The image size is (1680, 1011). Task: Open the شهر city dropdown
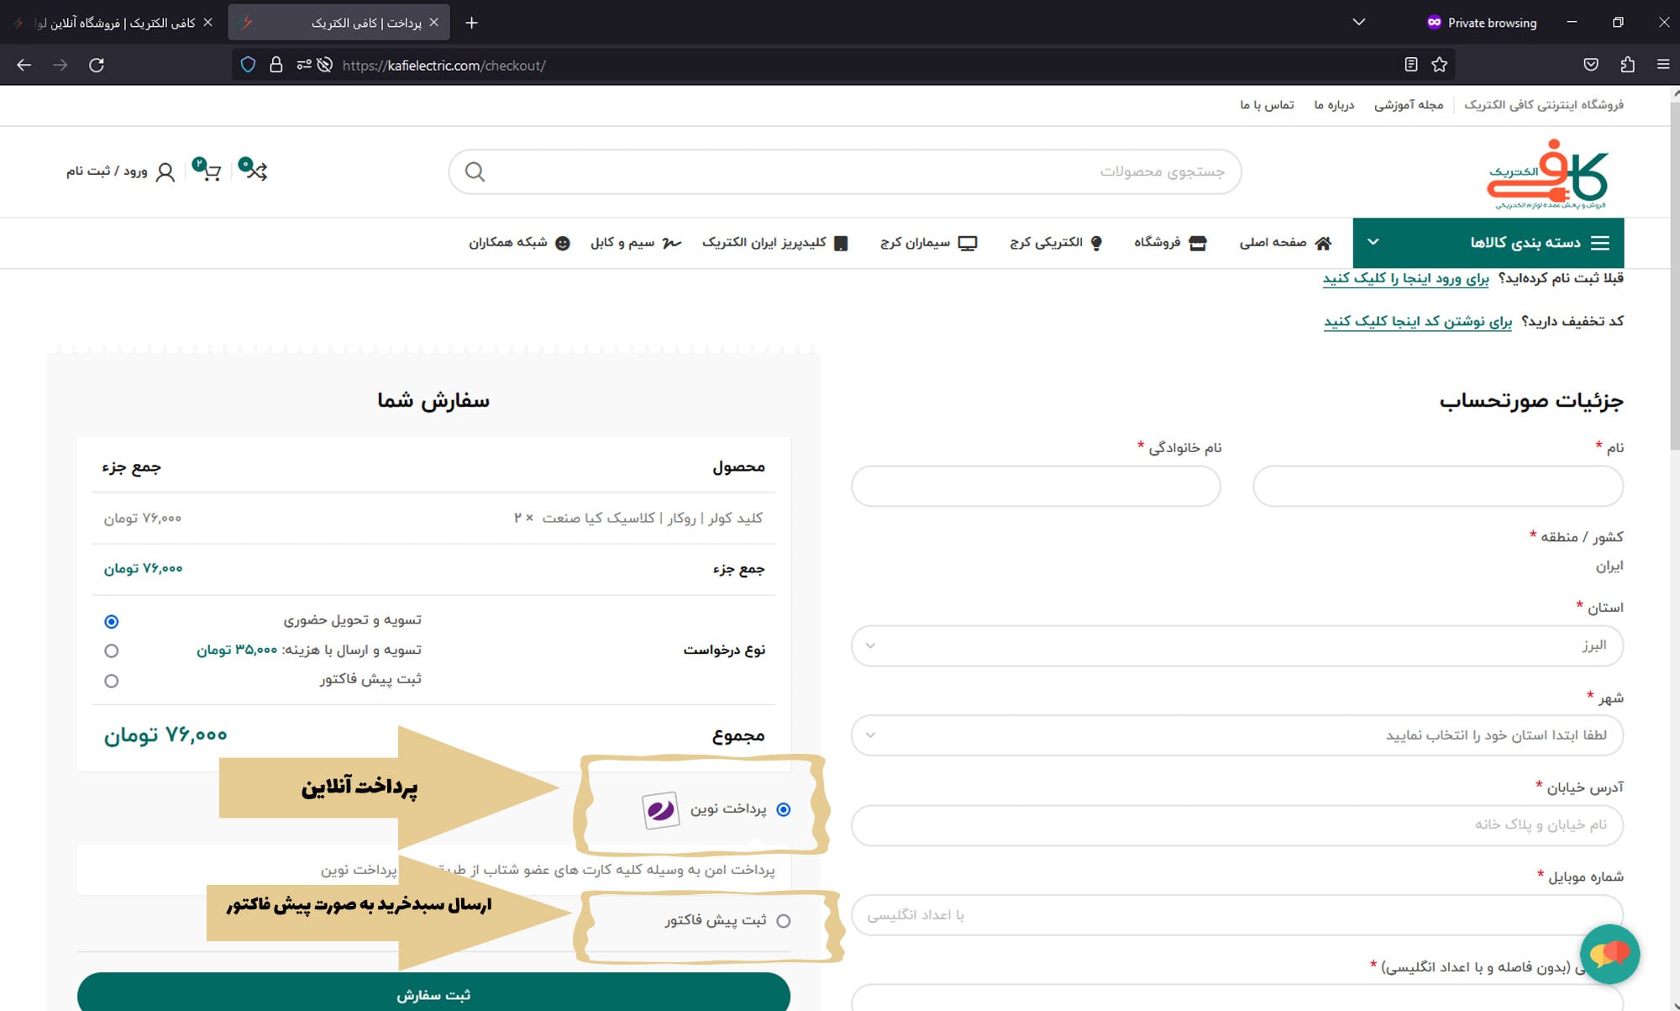pyautogui.click(x=1236, y=735)
